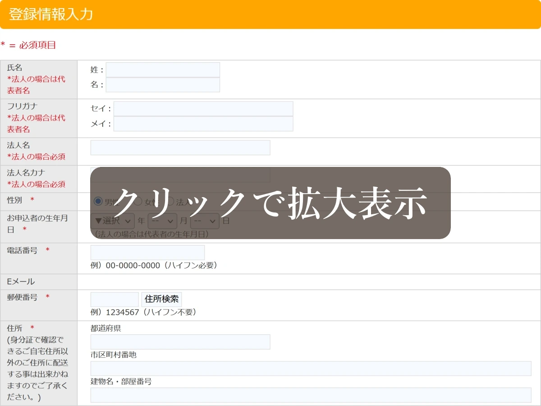Open the birth month dropdown before 月
The image size is (541, 406).
(162, 221)
